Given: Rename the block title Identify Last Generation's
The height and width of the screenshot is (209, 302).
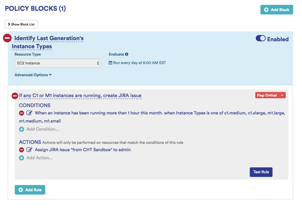Looking at the screenshot, I should coord(49,38).
